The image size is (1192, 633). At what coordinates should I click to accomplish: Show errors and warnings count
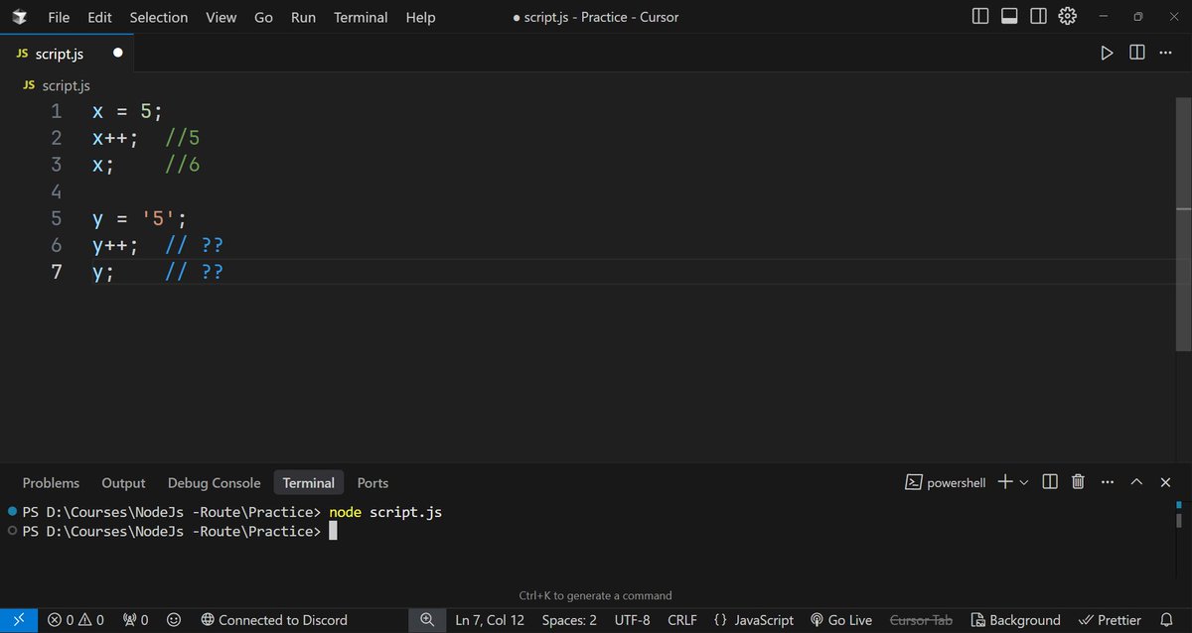(x=75, y=620)
